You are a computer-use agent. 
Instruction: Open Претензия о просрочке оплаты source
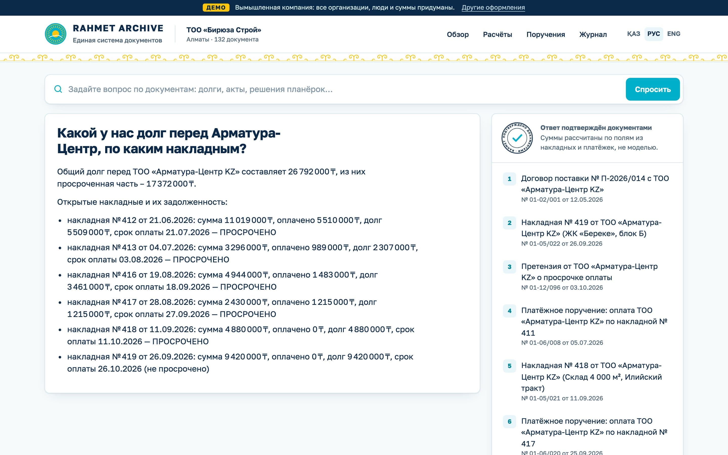coord(589,272)
